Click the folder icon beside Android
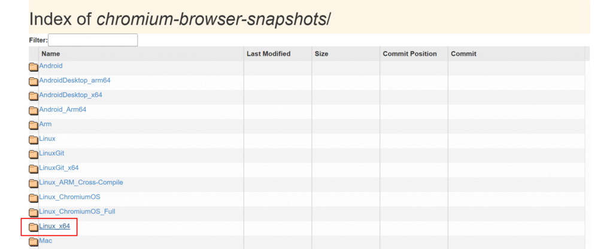Viewport: 613px width, 249px height. coord(34,67)
